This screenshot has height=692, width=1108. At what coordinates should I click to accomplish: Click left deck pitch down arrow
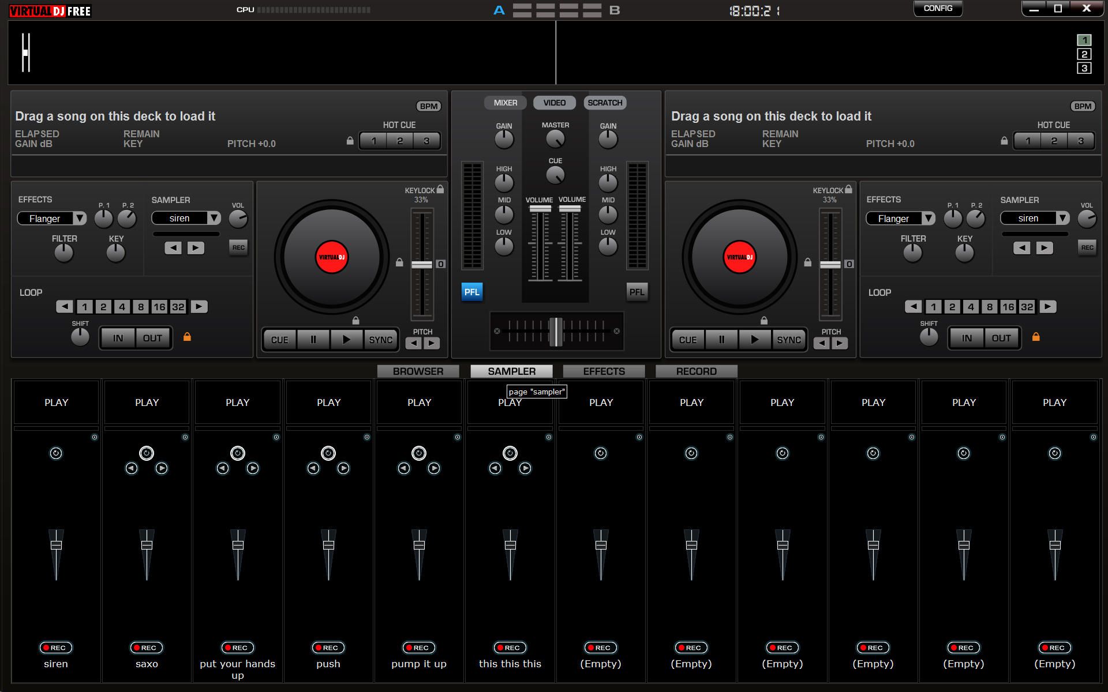click(x=413, y=344)
